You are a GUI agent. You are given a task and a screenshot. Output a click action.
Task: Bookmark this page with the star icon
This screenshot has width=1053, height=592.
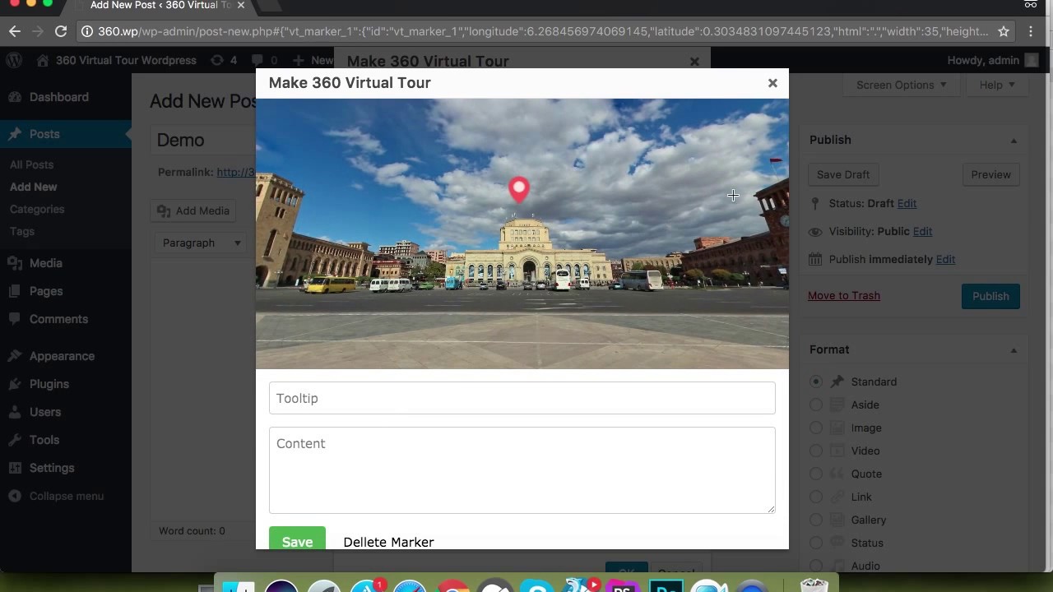(x=1004, y=31)
